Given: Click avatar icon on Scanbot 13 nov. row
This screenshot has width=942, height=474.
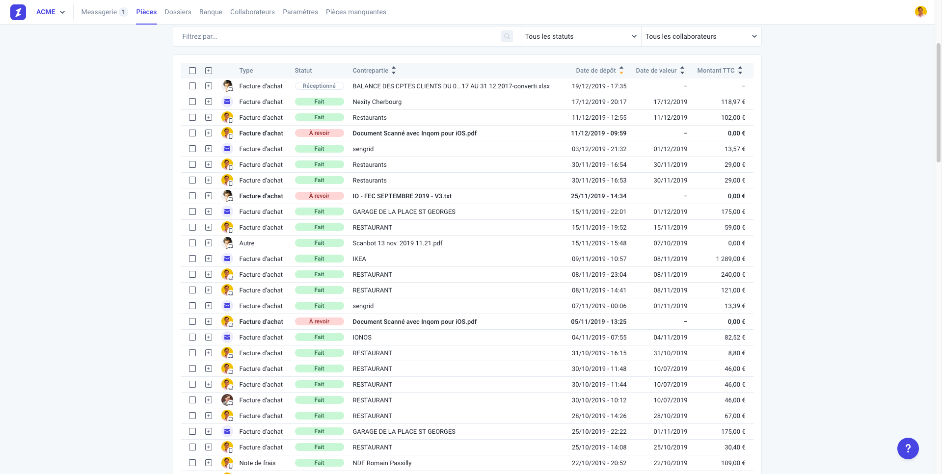Looking at the screenshot, I should coord(227,243).
